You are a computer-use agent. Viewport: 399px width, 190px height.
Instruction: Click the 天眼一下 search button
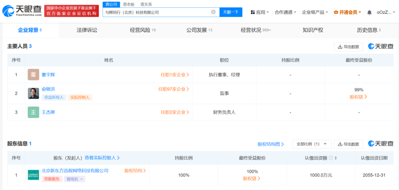point(231,12)
